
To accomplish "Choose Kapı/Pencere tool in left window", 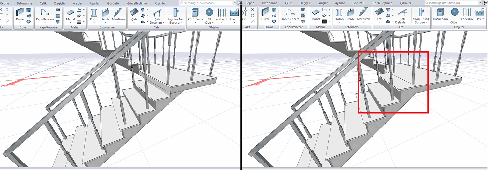I will pos(45,15).
